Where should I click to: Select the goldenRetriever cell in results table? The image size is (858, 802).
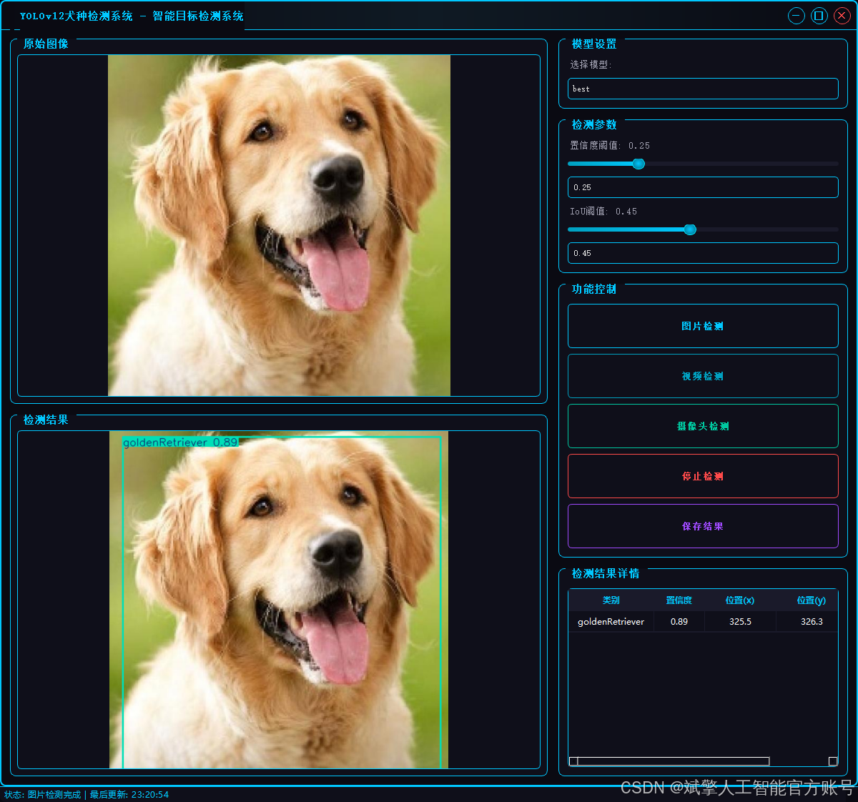611,622
